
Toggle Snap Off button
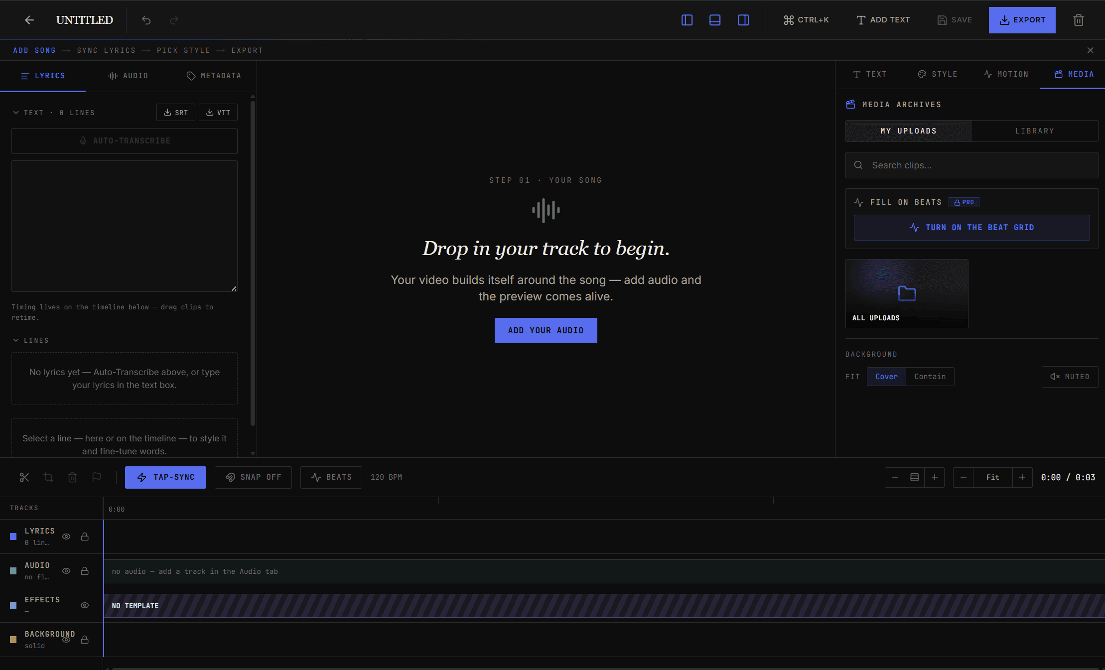[253, 477]
